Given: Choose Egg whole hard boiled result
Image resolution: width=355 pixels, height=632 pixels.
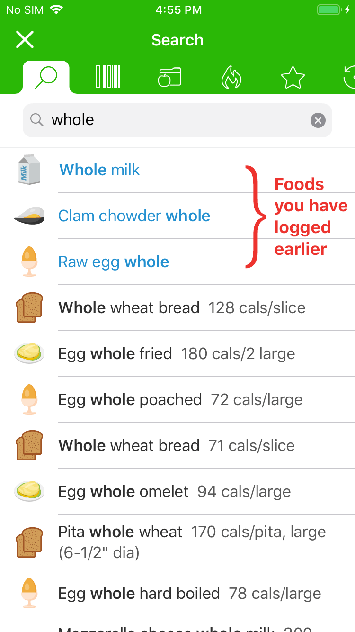Looking at the screenshot, I should coord(189,593).
